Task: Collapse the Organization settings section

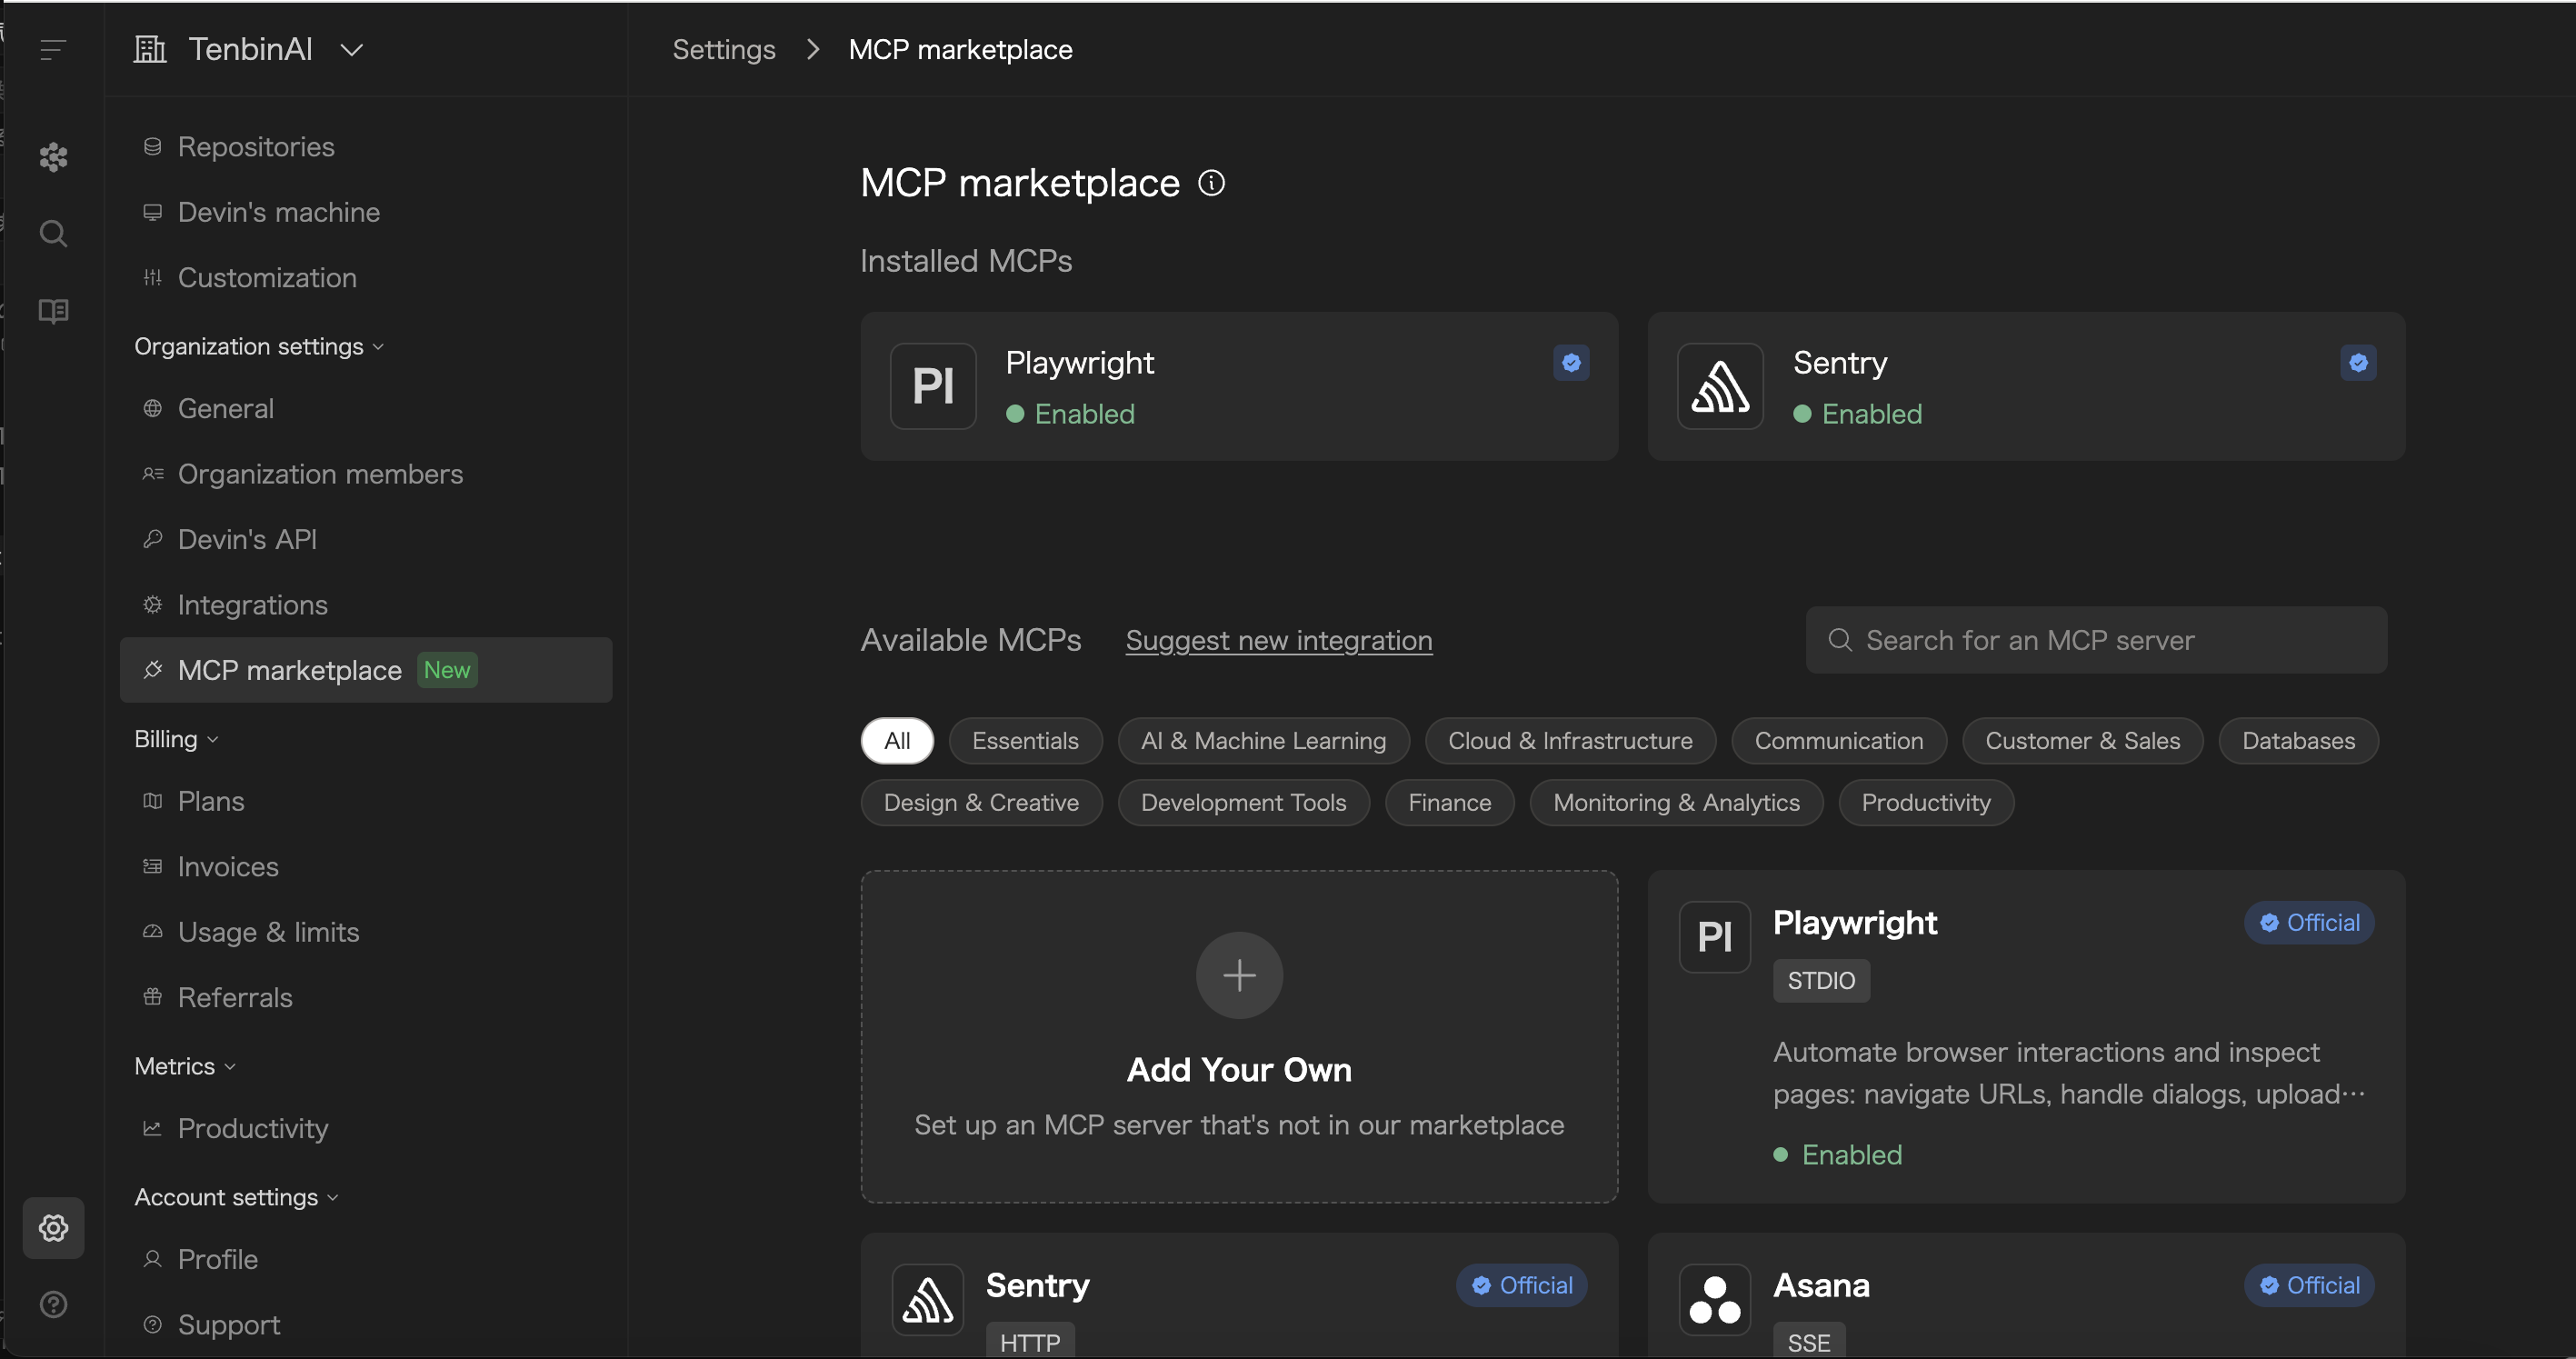Action: coord(259,346)
